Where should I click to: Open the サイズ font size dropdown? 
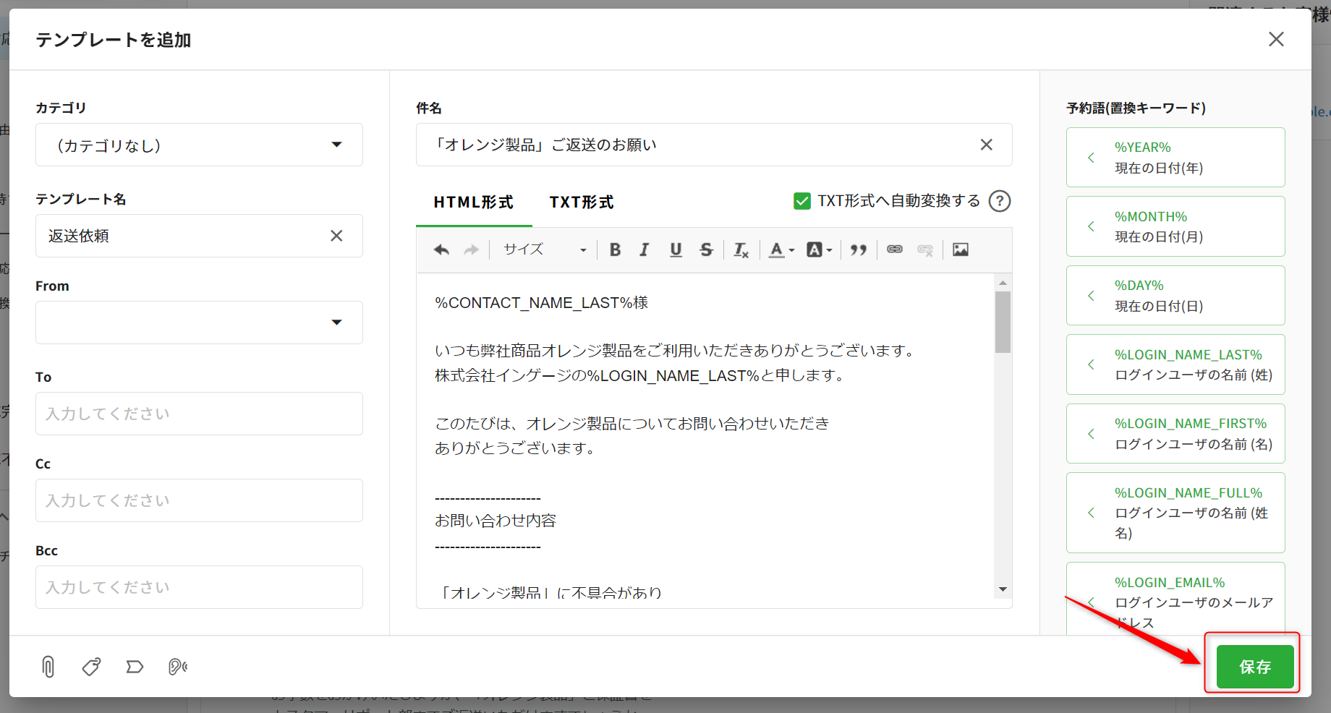tap(544, 249)
